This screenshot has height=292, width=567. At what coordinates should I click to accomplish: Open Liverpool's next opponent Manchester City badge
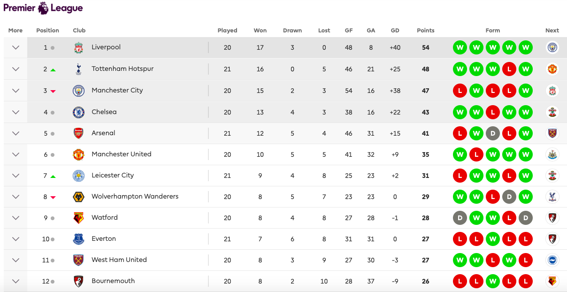pos(552,47)
